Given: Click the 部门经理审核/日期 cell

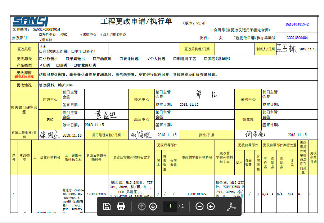Looking at the screenshot, I should [x=107, y=135].
